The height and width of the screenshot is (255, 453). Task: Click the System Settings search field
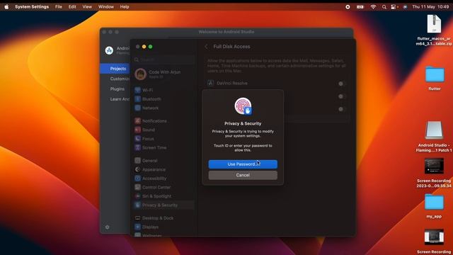(x=164, y=59)
